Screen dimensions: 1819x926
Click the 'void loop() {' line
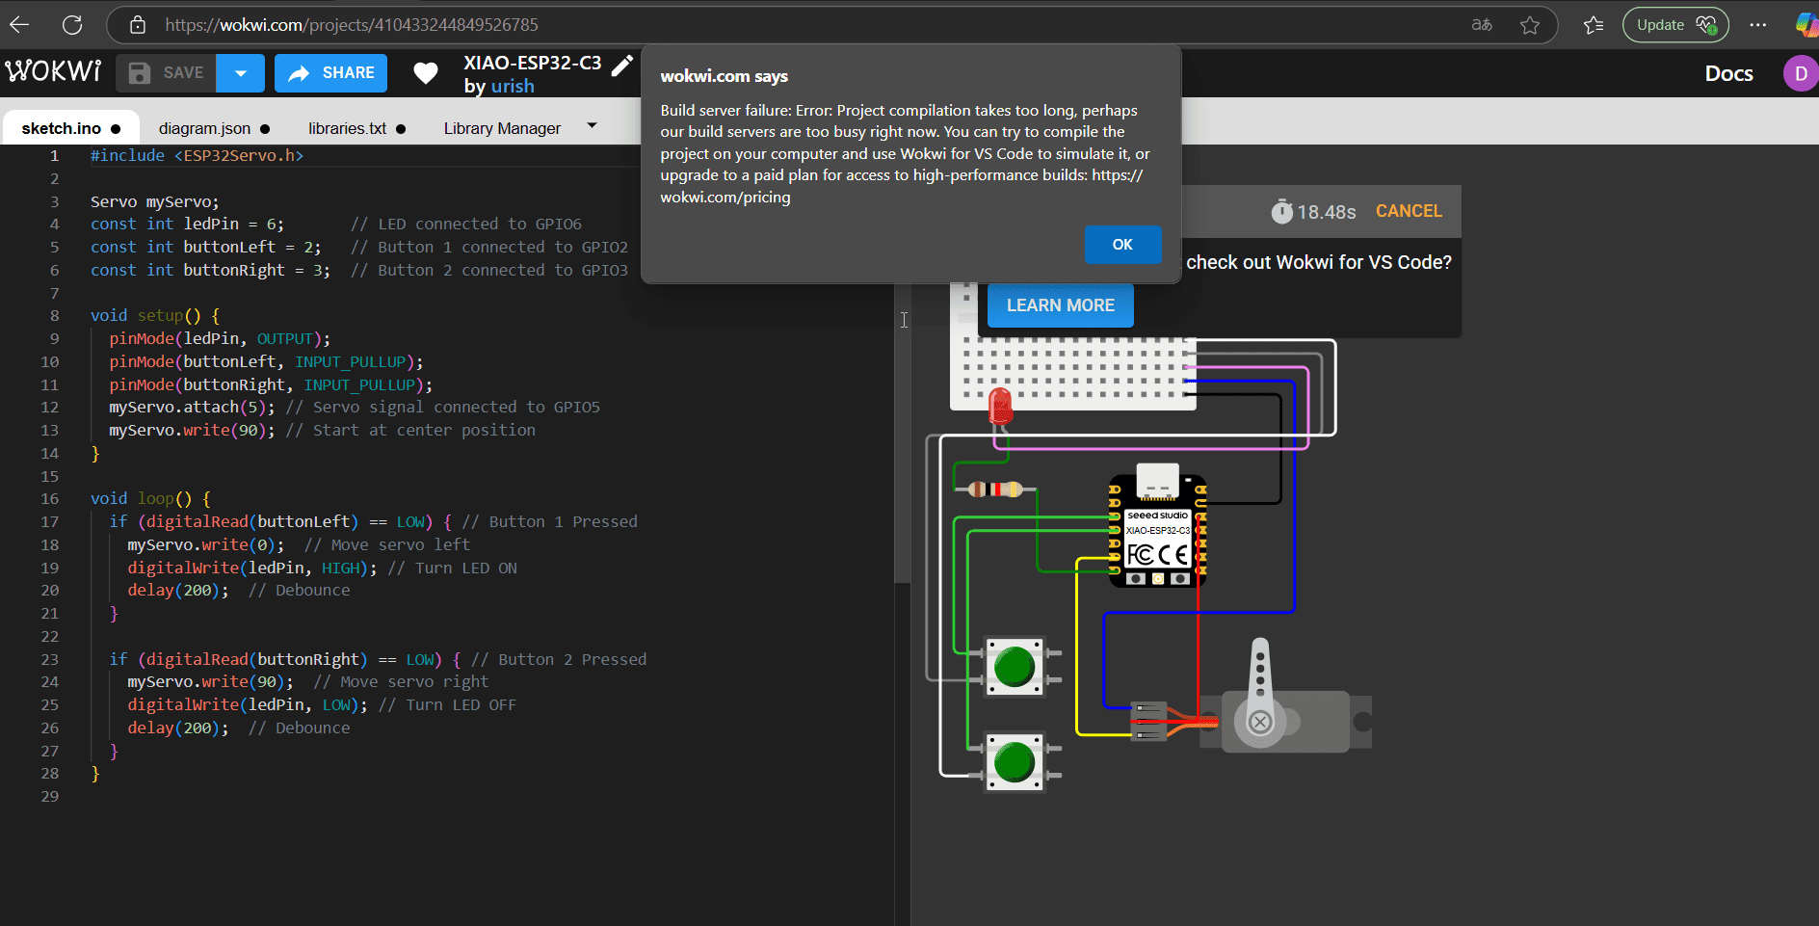[150, 498]
